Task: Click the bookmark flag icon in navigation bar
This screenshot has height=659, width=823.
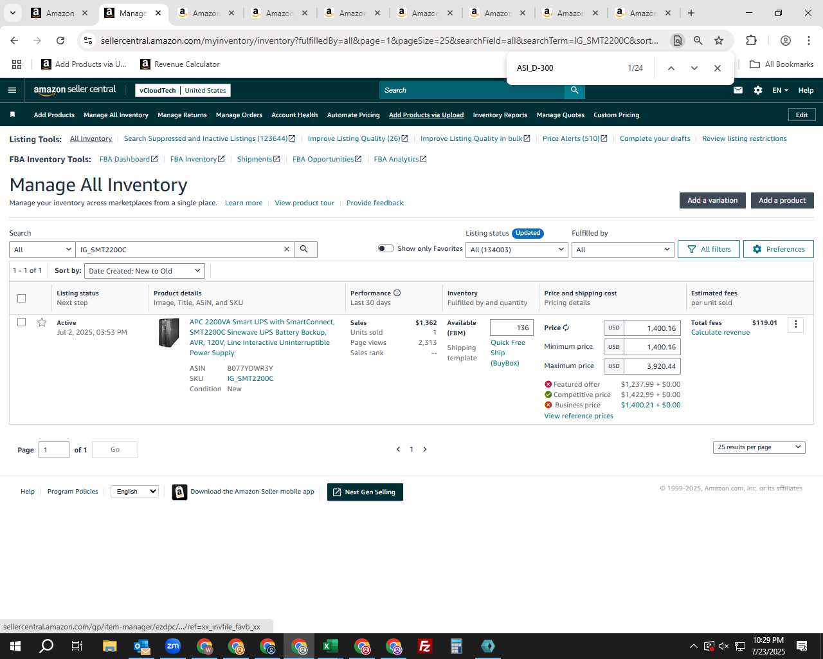Action: (12, 115)
